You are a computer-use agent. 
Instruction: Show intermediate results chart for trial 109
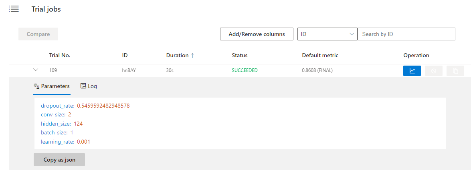coord(412,71)
